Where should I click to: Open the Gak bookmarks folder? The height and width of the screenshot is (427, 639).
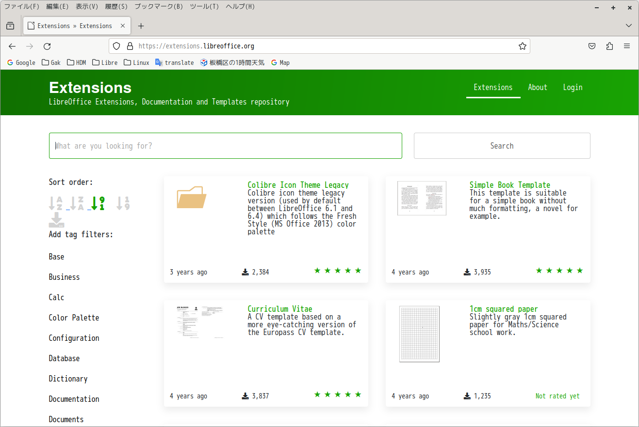(x=51, y=62)
